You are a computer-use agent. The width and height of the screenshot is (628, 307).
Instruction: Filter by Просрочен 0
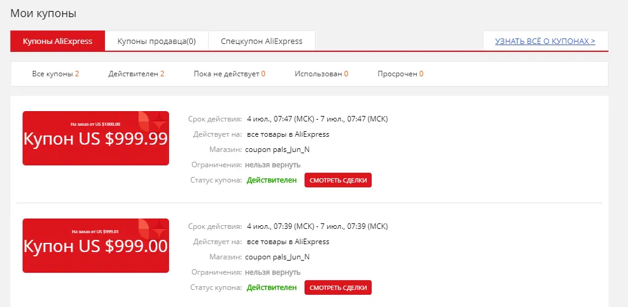click(x=400, y=74)
